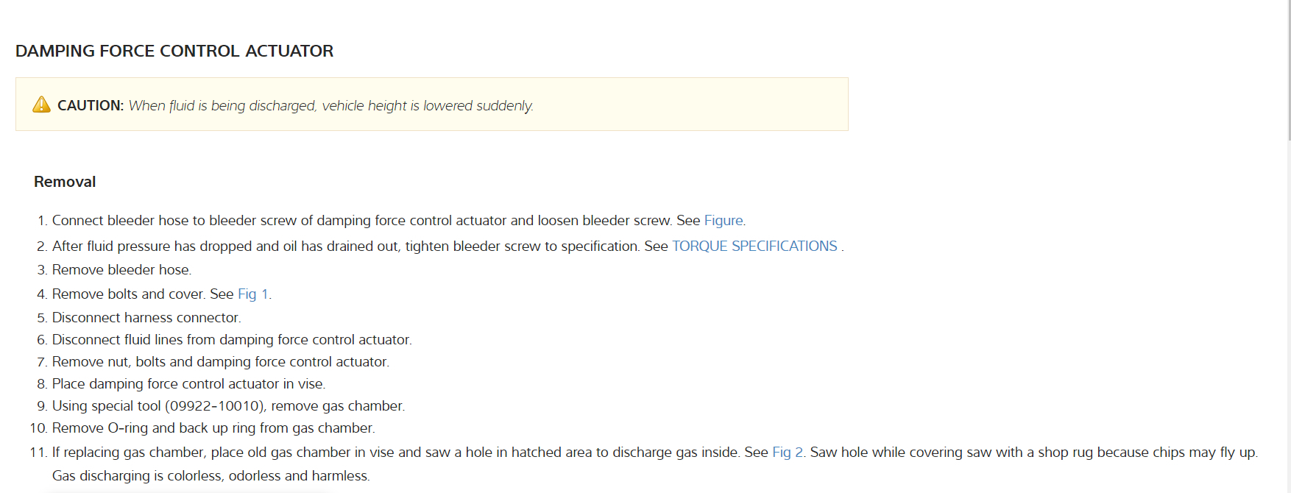
Task: Click the 'Disconnect fluid lines' step
Action: (232, 340)
